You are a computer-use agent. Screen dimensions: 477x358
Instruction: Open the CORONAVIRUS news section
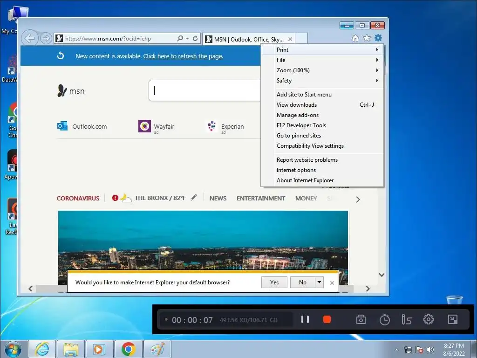(x=78, y=199)
